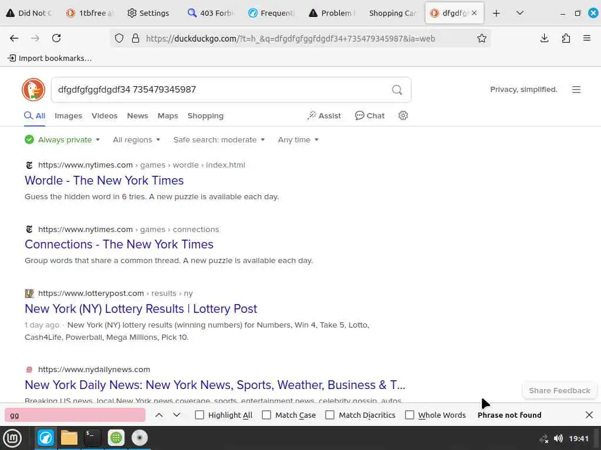The width and height of the screenshot is (601, 450).
Task: Close the active dfgdfg tab
Action: tap(474, 13)
